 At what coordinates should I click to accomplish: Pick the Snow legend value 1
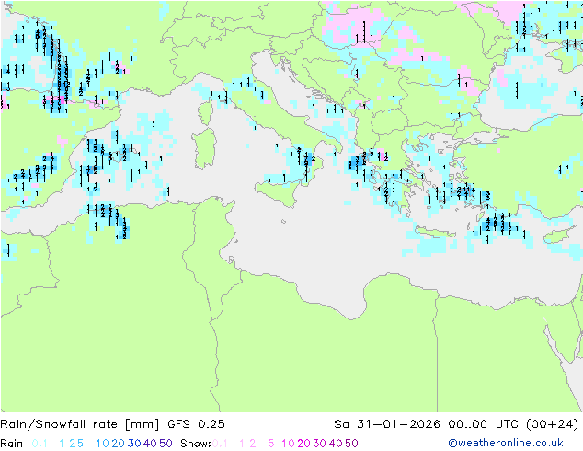242,444
